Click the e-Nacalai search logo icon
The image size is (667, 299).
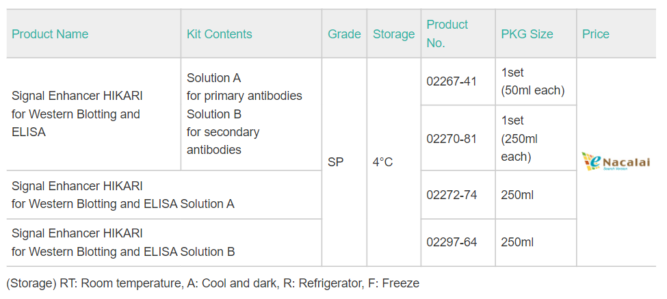[x=616, y=161]
